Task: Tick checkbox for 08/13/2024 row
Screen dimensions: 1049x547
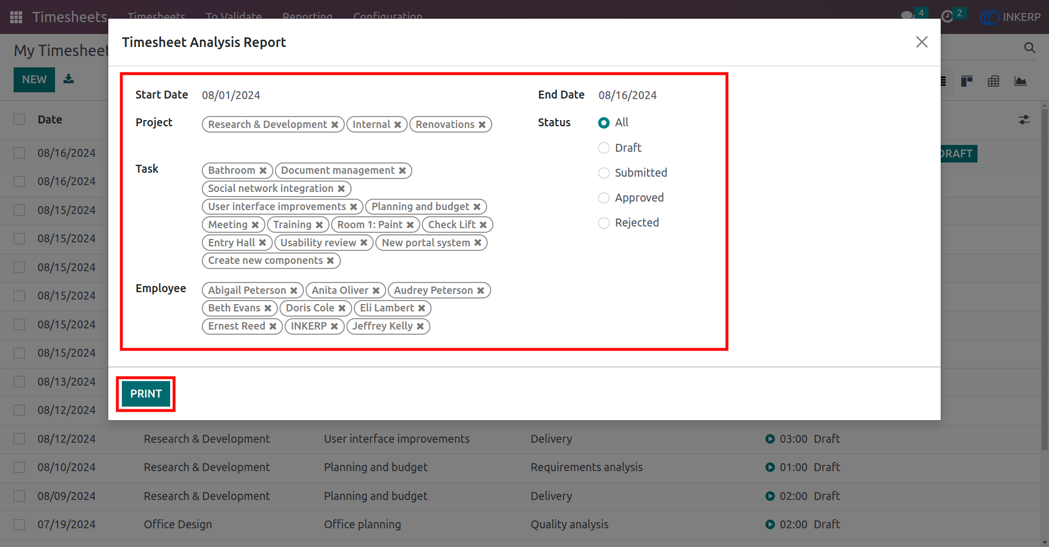Action: [19, 382]
